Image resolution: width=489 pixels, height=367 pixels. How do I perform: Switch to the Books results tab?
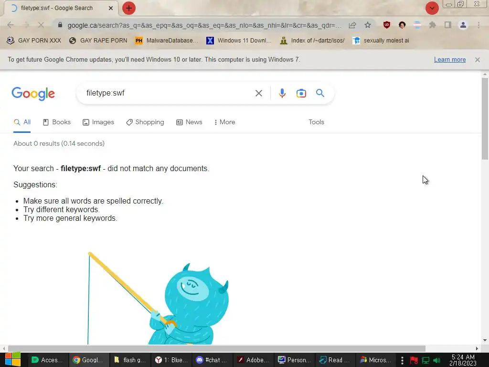click(x=56, y=122)
